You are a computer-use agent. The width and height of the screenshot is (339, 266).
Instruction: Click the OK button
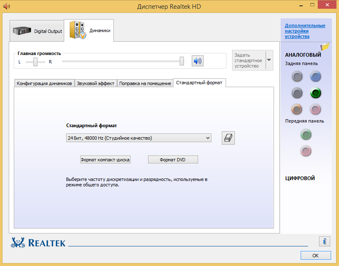pyautogui.click(x=316, y=256)
